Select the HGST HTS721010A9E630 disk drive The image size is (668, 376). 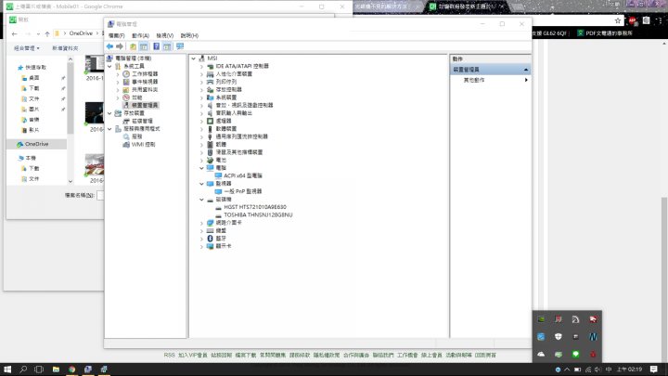point(255,207)
